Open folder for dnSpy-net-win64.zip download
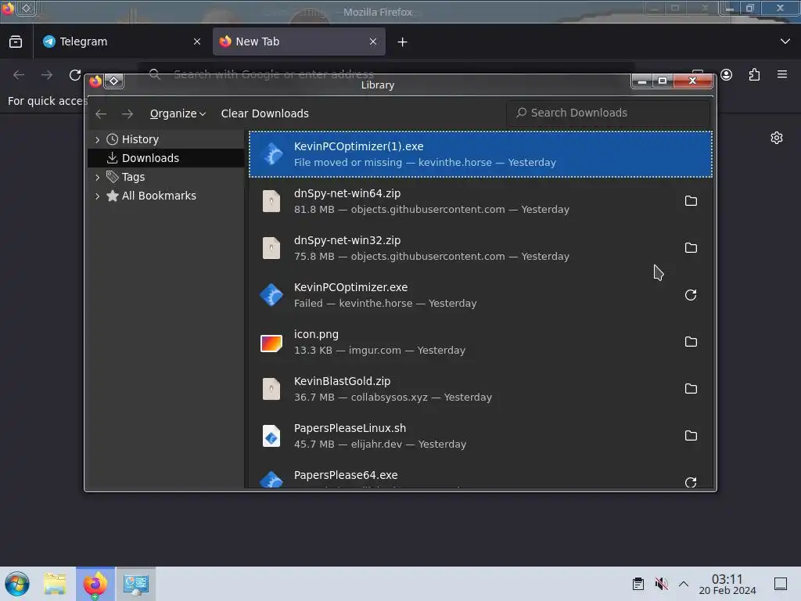This screenshot has width=801, height=601. click(691, 201)
